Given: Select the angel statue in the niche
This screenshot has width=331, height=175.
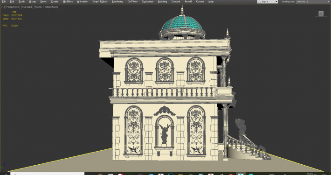Looking at the screenshot, I should [x=165, y=133].
